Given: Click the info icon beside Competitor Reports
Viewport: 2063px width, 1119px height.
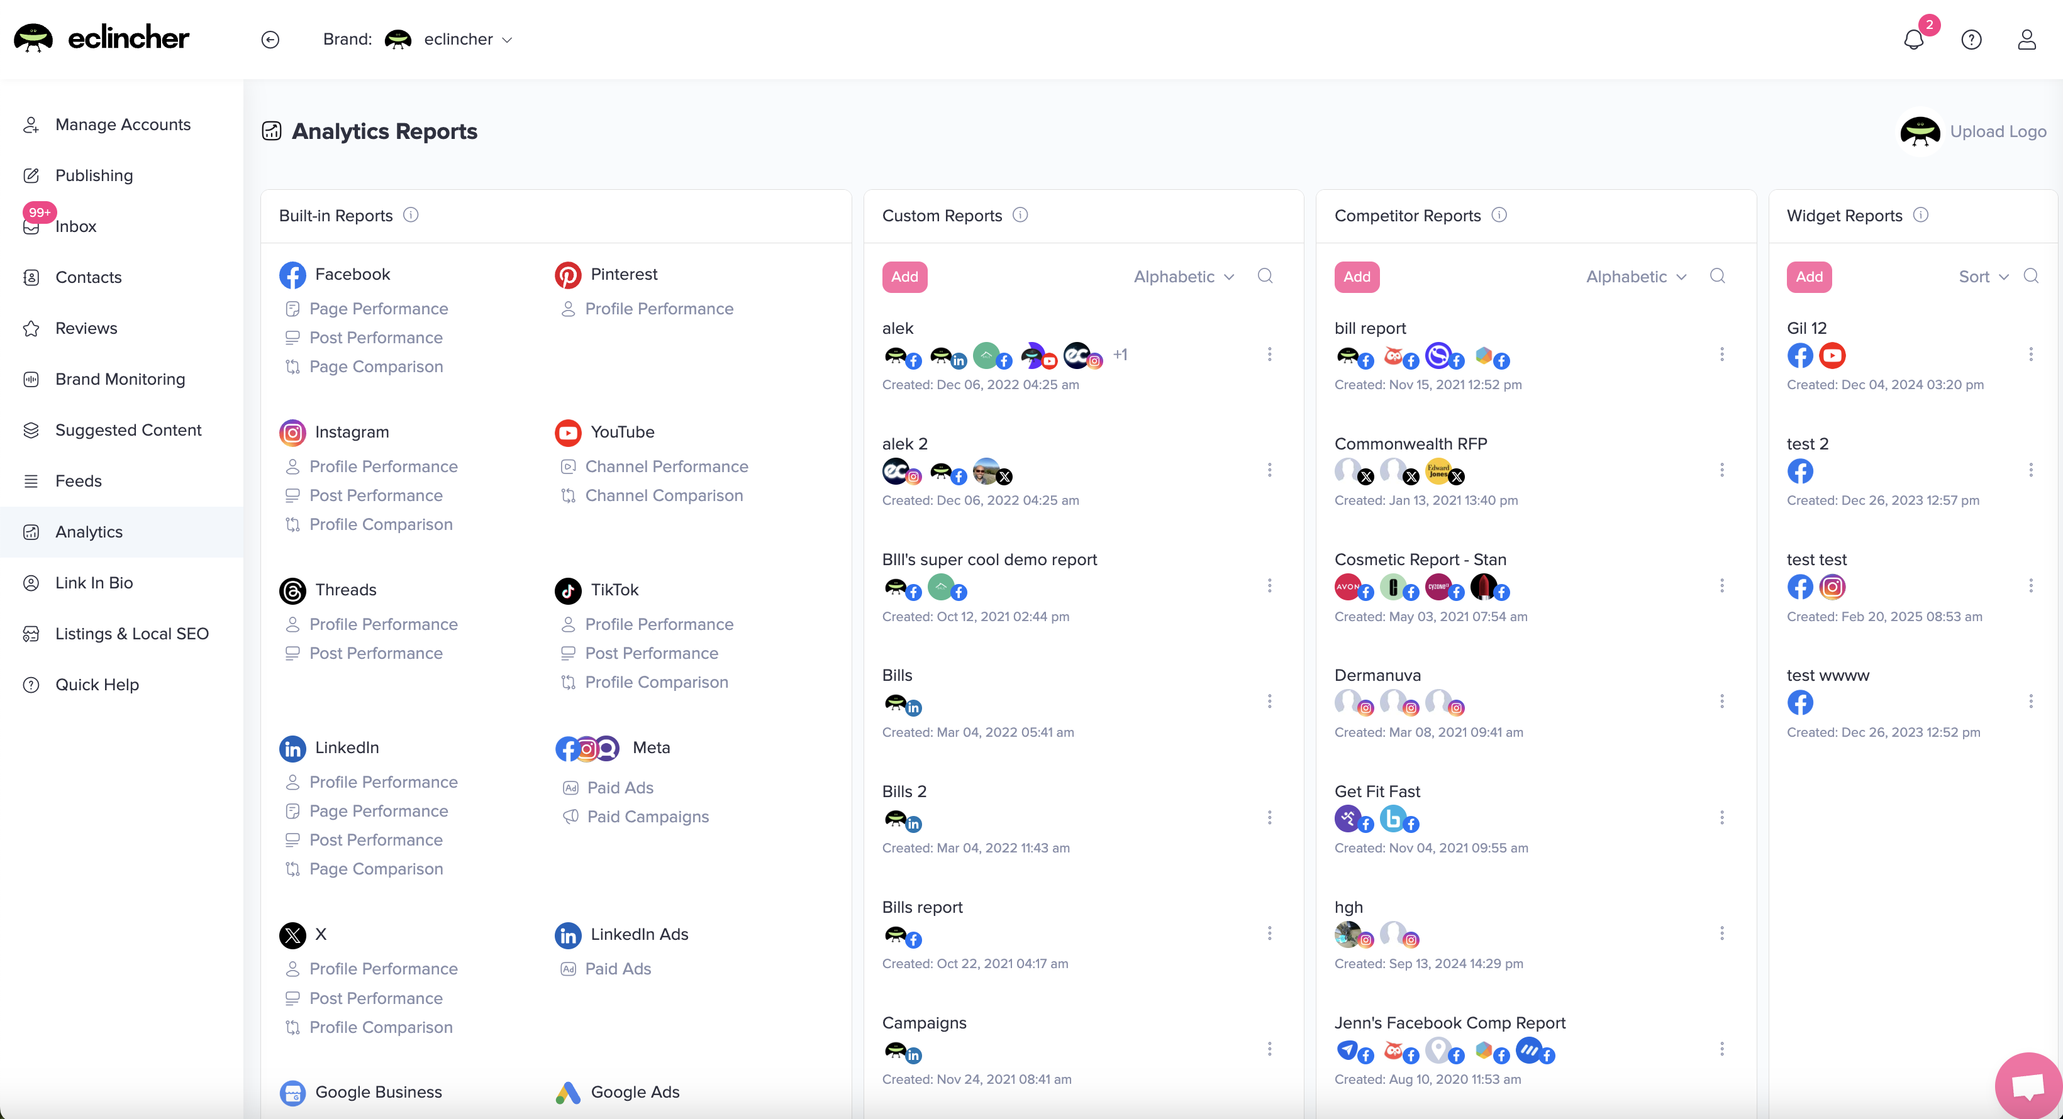Looking at the screenshot, I should point(1500,214).
